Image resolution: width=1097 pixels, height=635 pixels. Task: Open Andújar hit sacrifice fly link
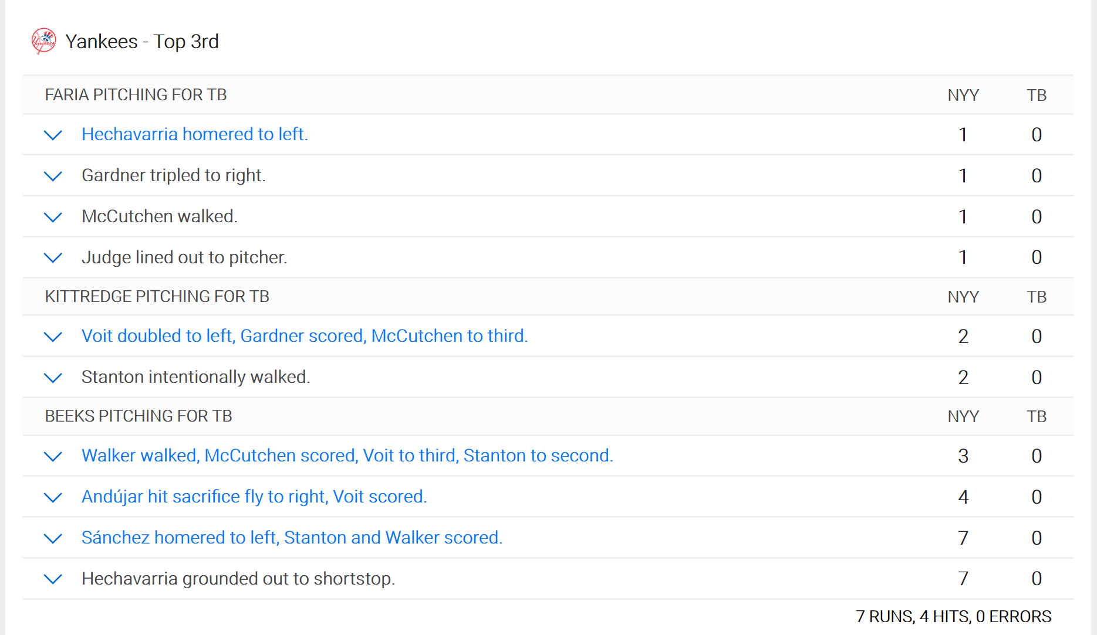(x=254, y=497)
